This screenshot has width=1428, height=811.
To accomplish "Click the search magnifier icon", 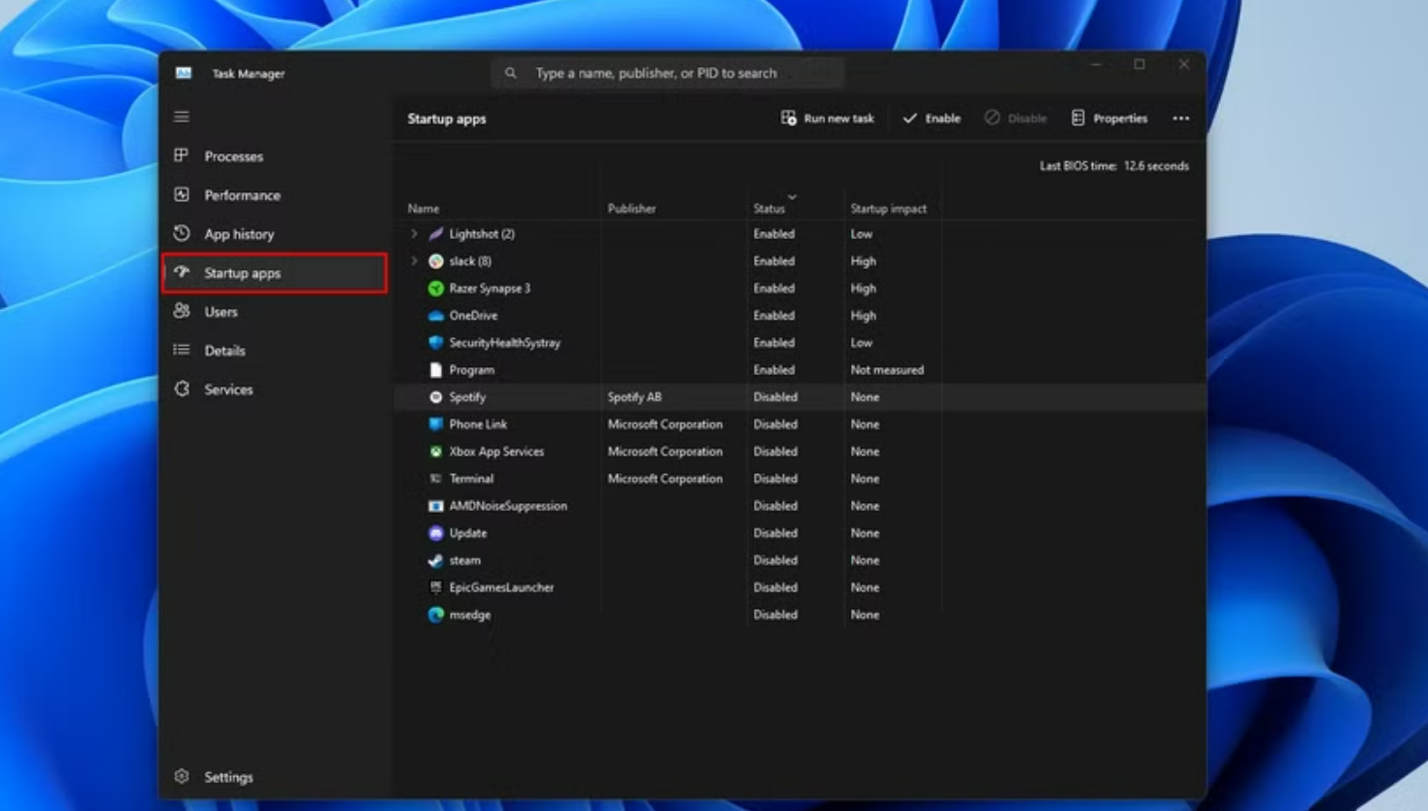I will 510,73.
